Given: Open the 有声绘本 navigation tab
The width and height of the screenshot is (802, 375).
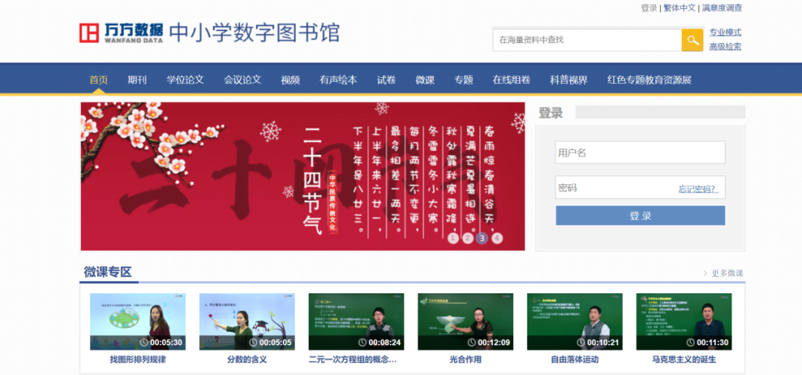Looking at the screenshot, I should pos(339,79).
